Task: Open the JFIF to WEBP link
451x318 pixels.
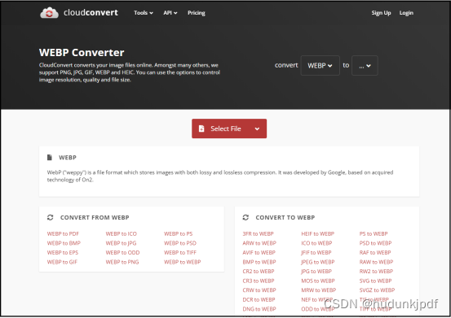Action: click(x=316, y=253)
